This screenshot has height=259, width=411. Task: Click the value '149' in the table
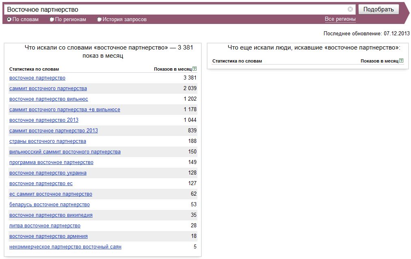[192, 162]
